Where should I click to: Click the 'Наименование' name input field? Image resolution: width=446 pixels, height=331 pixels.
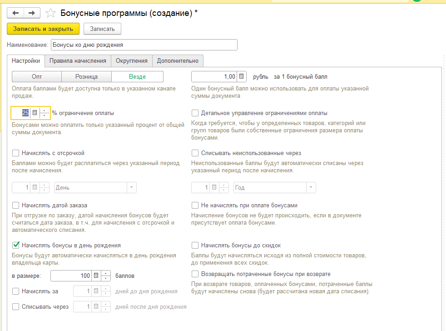point(144,45)
